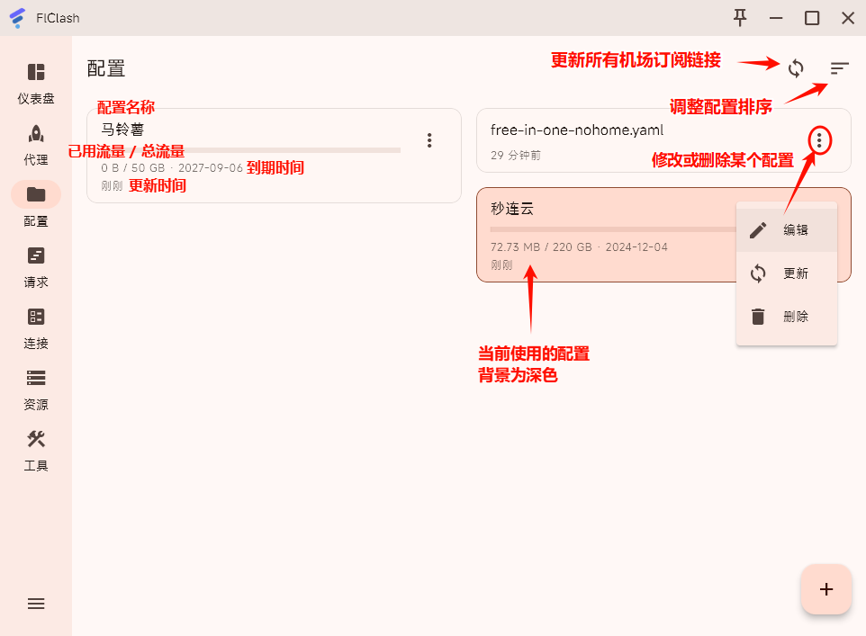This screenshot has width=866, height=636.
Task: Open three-dot menu for 马铃薯 profile
Action: click(429, 140)
